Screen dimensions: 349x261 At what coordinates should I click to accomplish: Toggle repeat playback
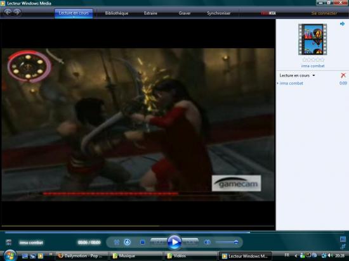128,242
